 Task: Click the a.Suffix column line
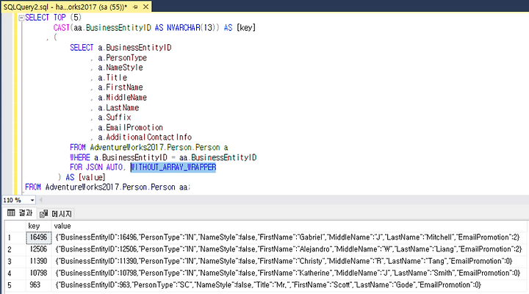tap(115, 118)
